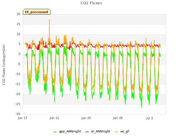Click the 15 y-axis tick label
183x137 pixels.
(x=18, y=24)
